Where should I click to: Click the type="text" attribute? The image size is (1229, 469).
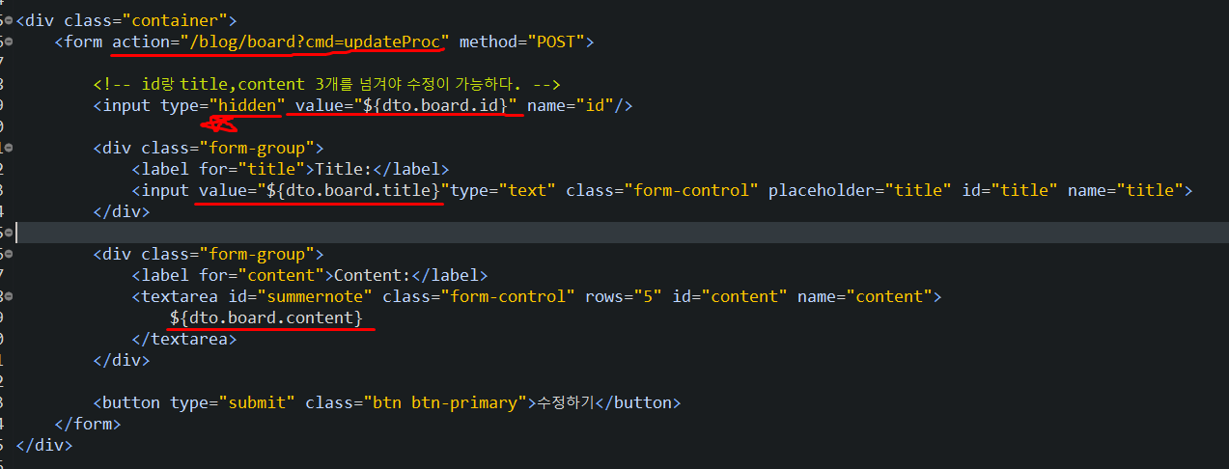point(503,190)
